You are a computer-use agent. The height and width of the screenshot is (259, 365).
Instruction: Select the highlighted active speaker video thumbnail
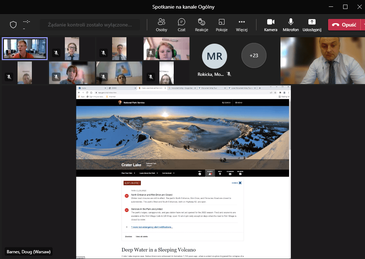25,49
